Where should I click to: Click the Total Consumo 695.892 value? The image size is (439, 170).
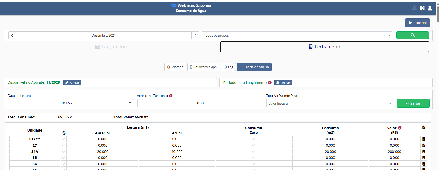(x=65, y=117)
